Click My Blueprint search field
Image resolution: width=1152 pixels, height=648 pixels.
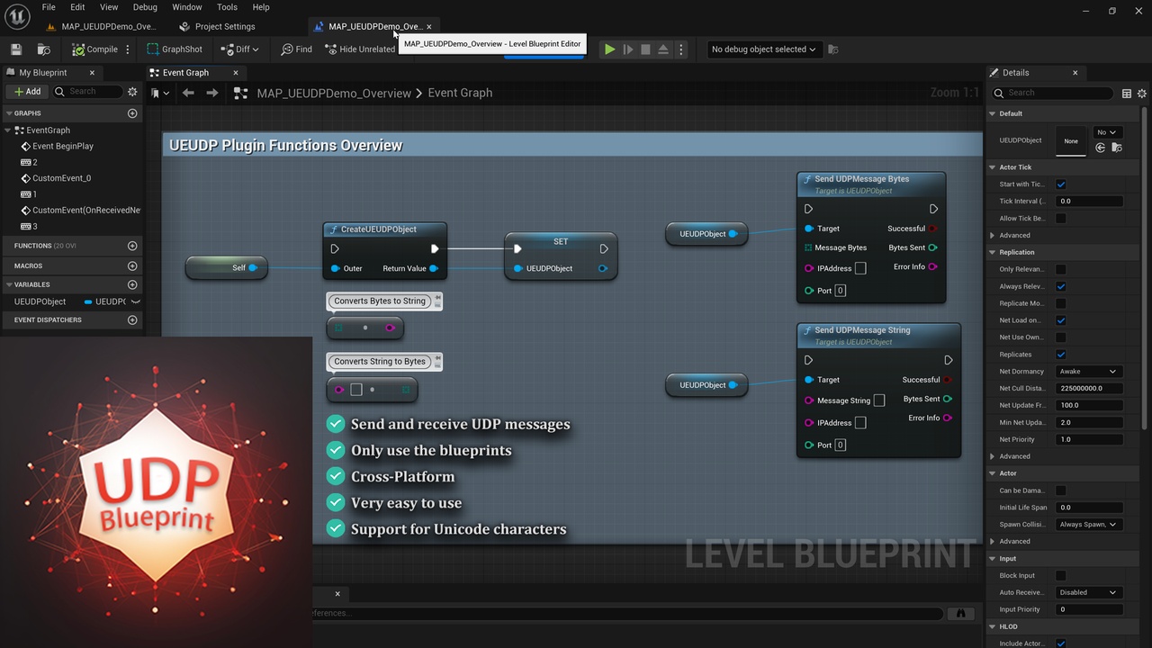tap(87, 92)
